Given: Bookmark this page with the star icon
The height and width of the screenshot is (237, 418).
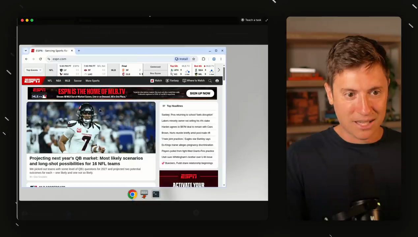Looking at the screenshot, I should pyautogui.click(x=194, y=59).
